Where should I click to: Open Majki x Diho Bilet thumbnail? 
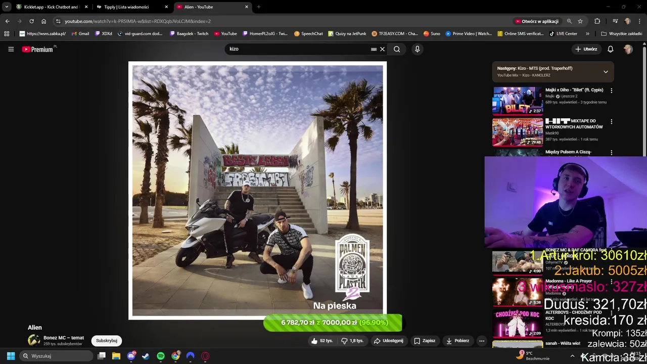point(518,101)
